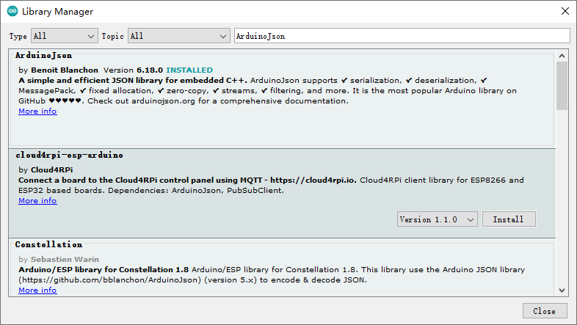This screenshot has height=325, width=577.
Task: Open the Type filter dropdown
Action: pyautogui.click(x=65, y=36)
